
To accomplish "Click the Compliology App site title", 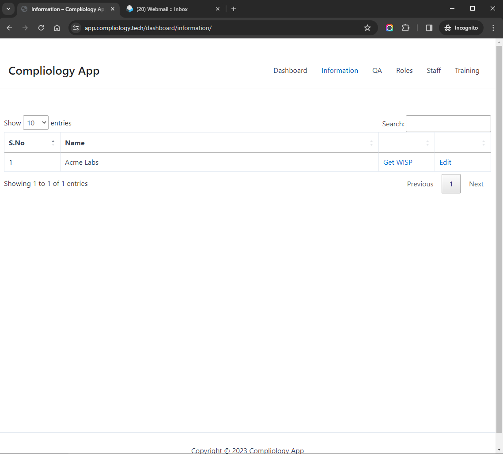I will click(x=54, y=71).
